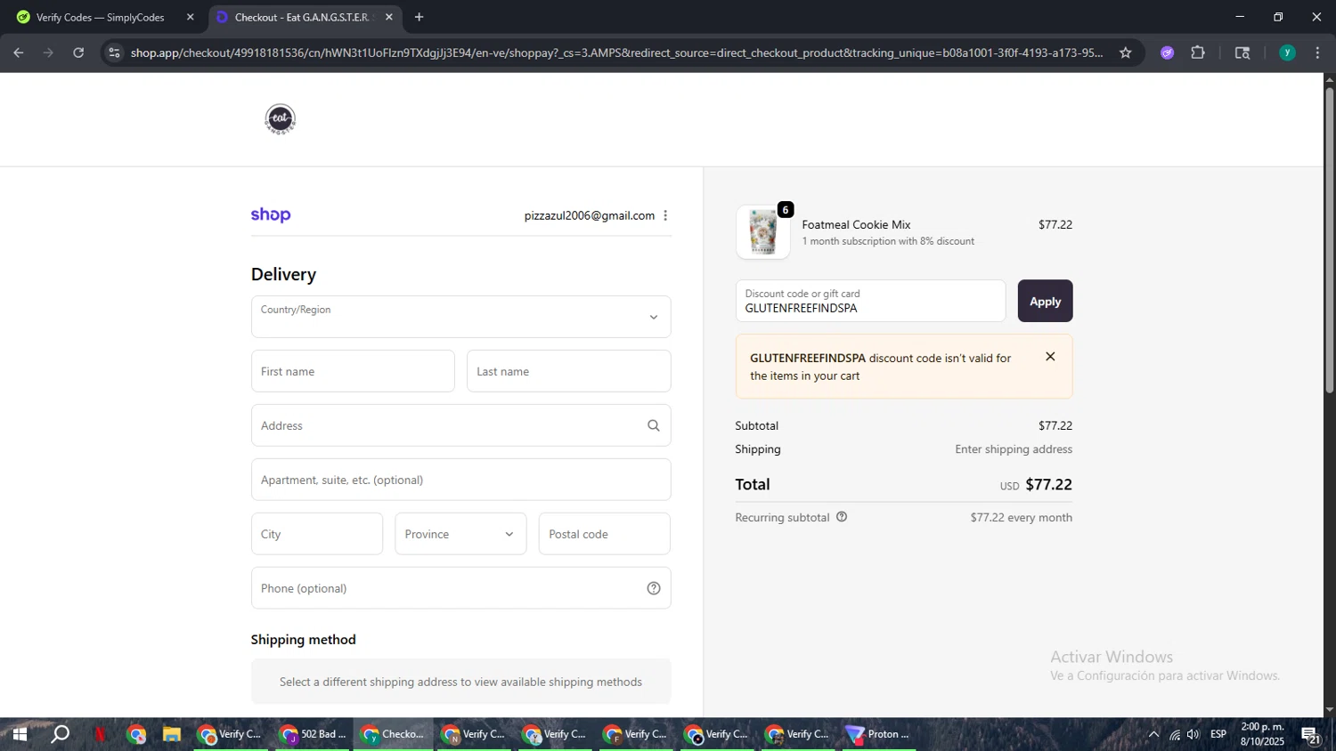
Task: Click the First name field
Action: 353,371
